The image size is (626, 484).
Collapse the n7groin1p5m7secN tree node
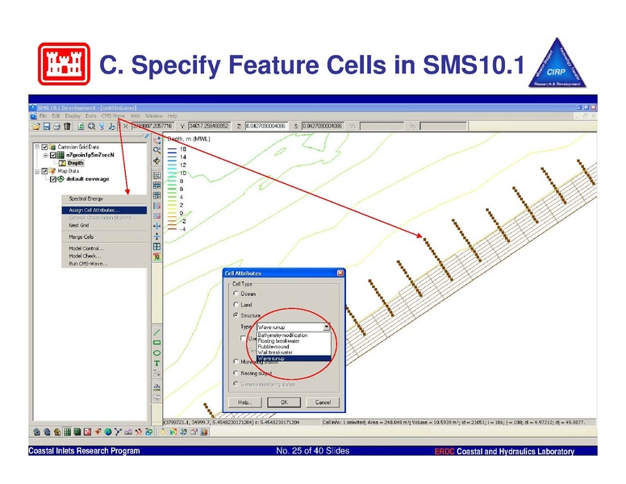point(45,155)
